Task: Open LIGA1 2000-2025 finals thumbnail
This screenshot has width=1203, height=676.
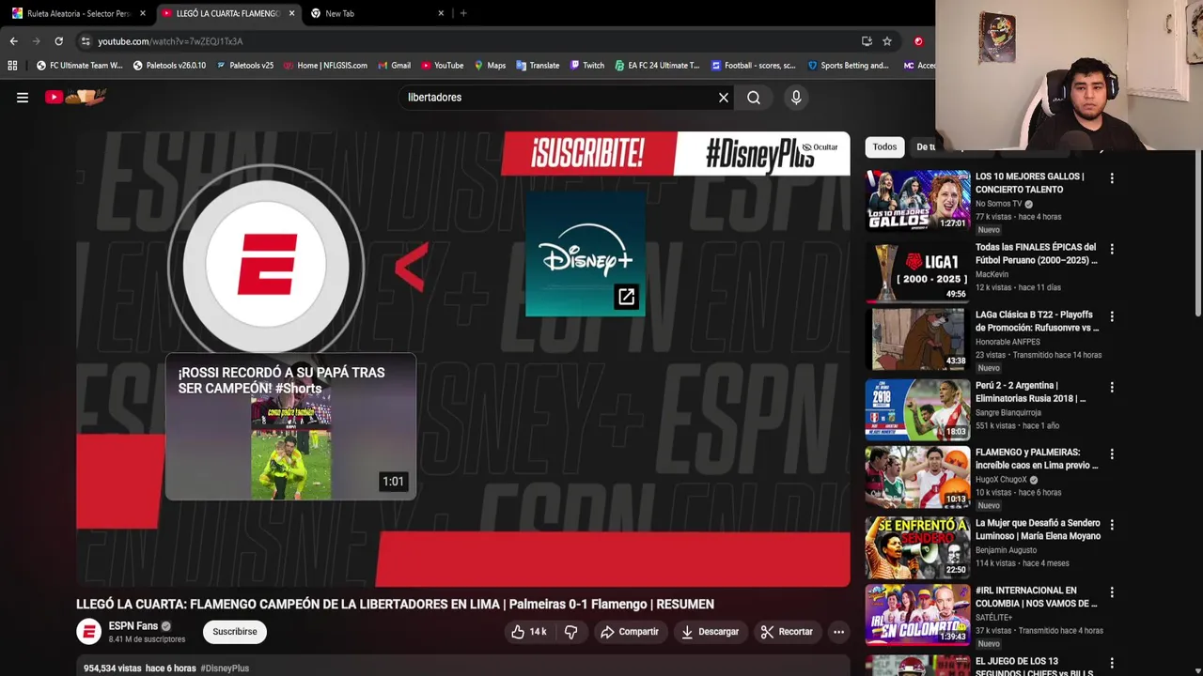Action: 917,272
